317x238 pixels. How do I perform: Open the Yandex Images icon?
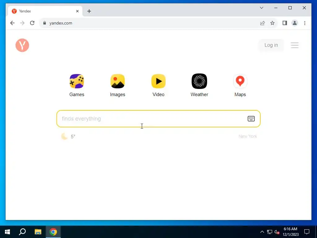(x=118, y=81)
